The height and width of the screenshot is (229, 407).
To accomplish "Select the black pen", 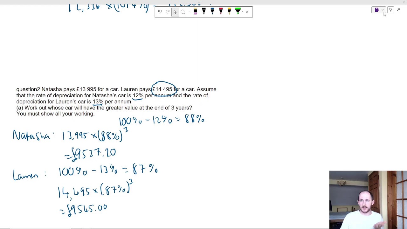I will (x=204, y=12).
